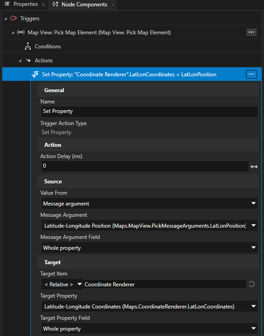Click the Target section header

point(148,262)
